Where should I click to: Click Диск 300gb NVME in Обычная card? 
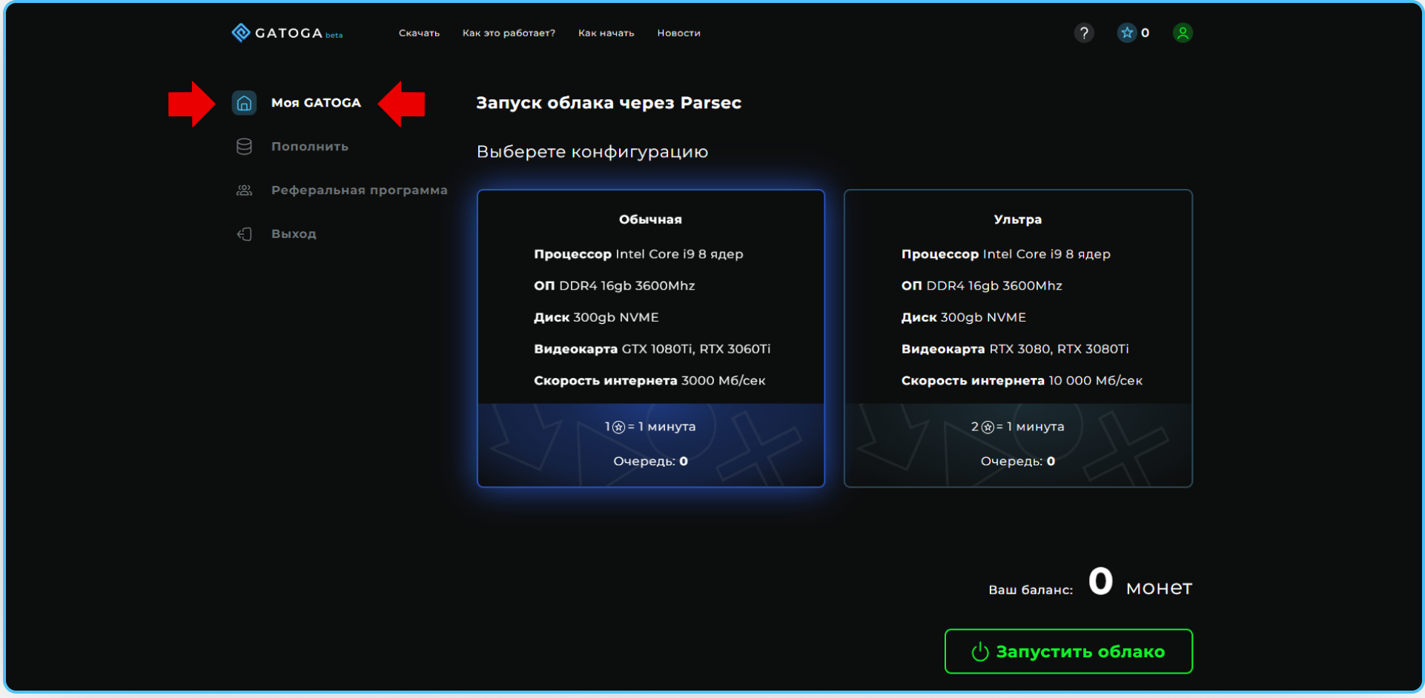[x=596, y=317]
